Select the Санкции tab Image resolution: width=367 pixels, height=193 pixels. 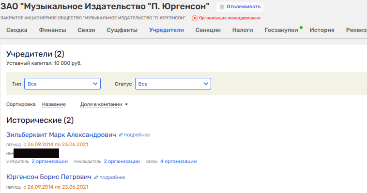(x=208, y=30)
